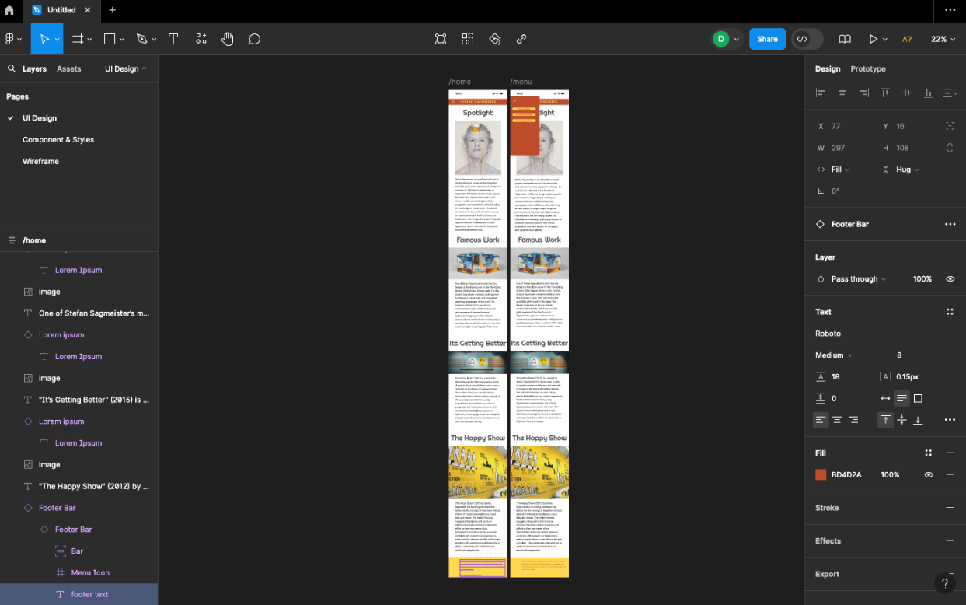966x605 pixels.
Task: Open the Assets tab
Action: click(x=69, y=68)
